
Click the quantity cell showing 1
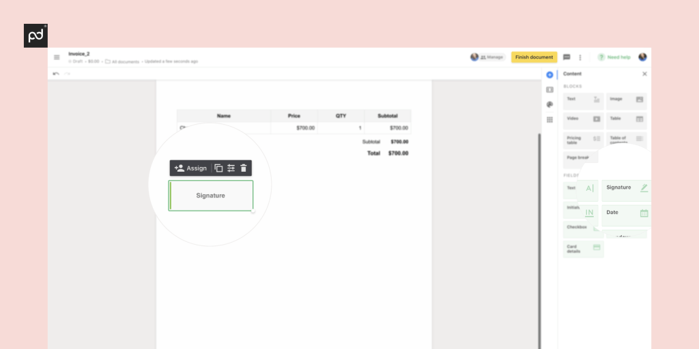[x=341, y=127]
